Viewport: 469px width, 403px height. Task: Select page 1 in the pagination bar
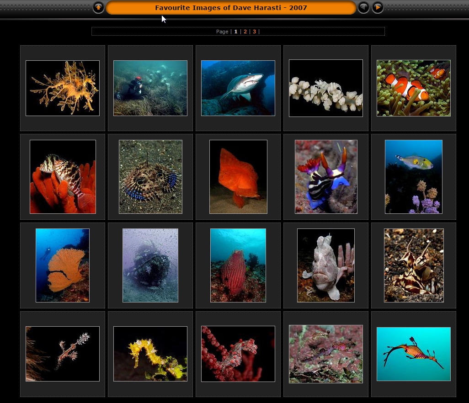click(x=236, y=32)
